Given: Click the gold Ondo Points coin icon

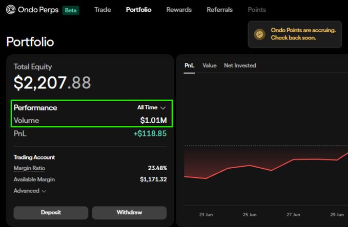Looking at the screenshot, I should [259, 35].
